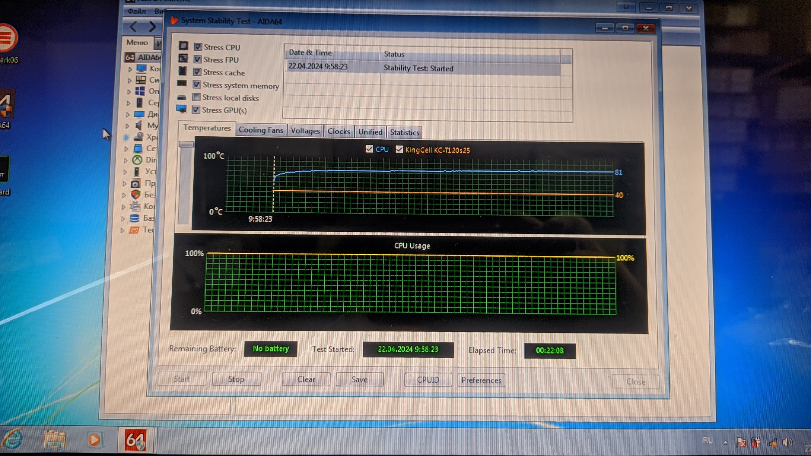Hide the CPU temperature graph line
The height and width of the screenshot is (456, 811).
tap(369, 149)
